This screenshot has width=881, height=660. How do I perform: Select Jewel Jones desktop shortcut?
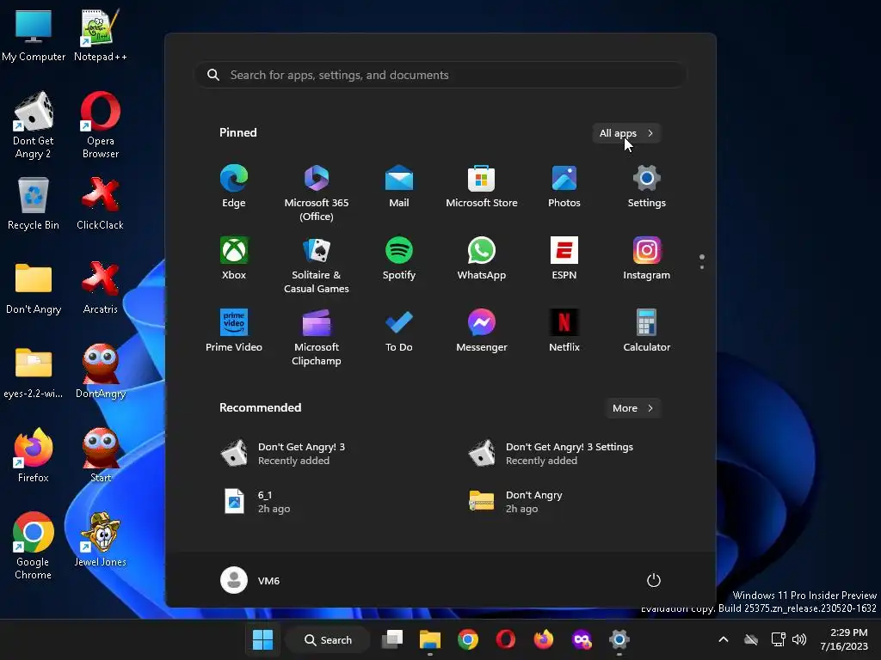click(101, 540)
